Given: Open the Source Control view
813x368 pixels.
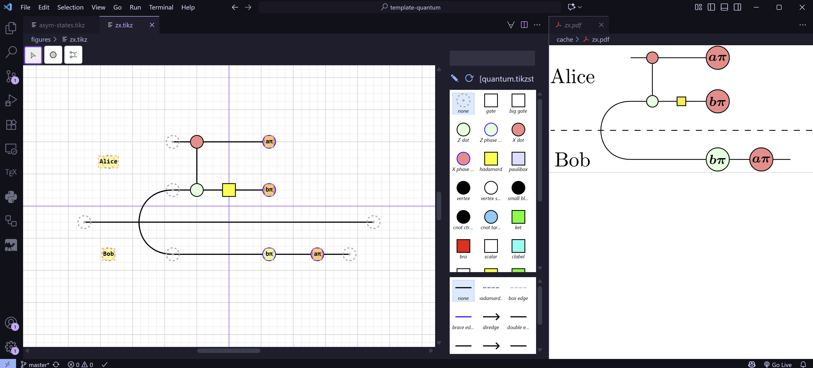Looking at the screenshot, I should coord(11,76).
